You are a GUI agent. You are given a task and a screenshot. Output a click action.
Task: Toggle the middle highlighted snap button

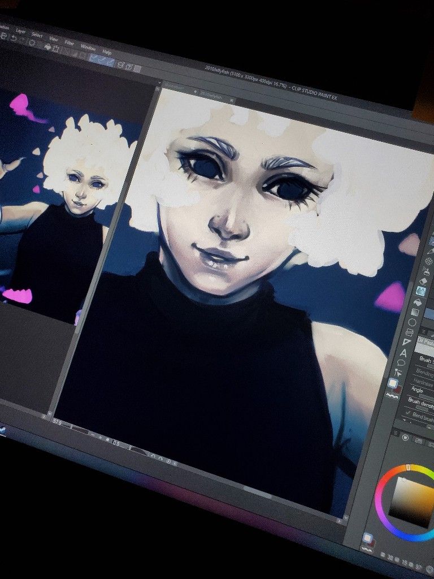[101, 60]
